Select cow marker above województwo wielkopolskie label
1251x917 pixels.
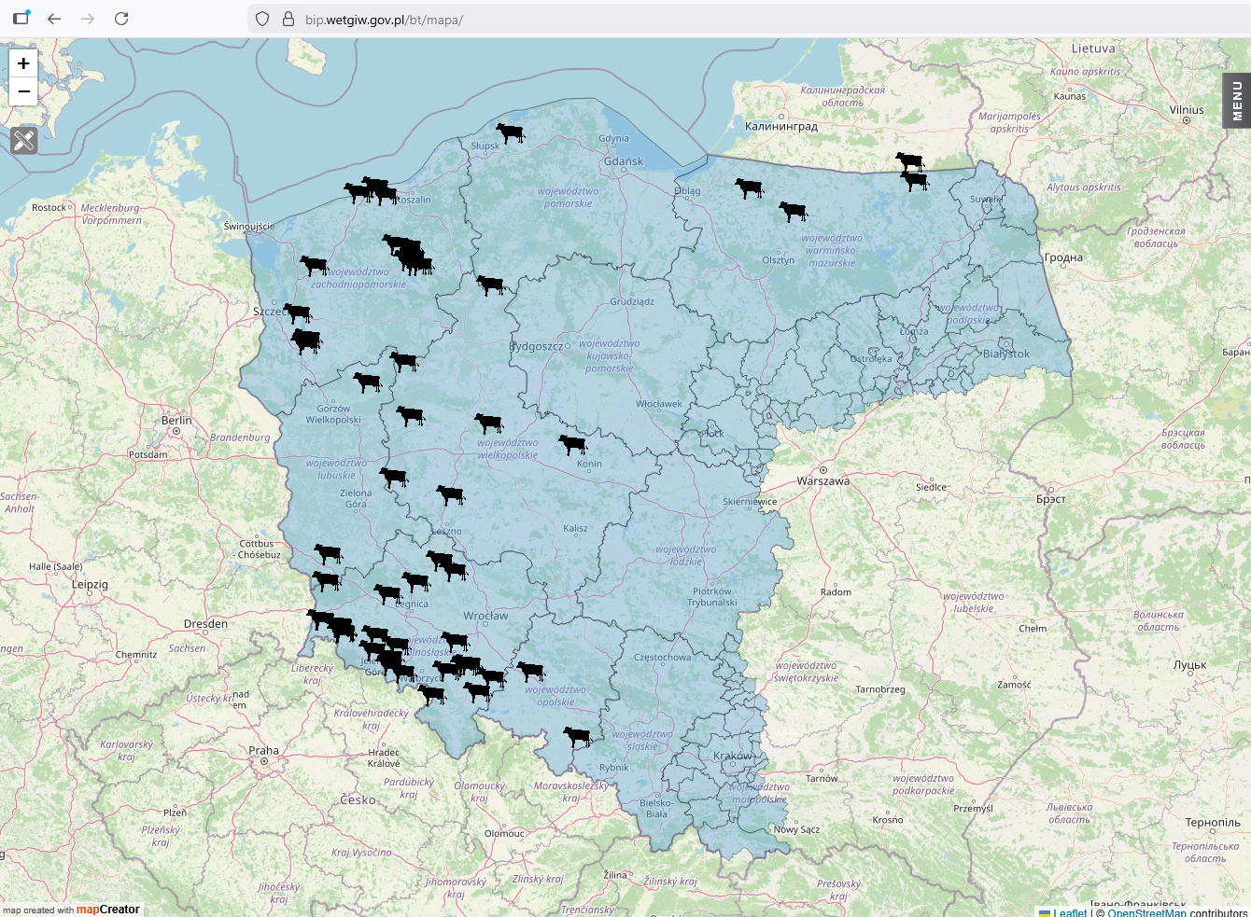488,423
